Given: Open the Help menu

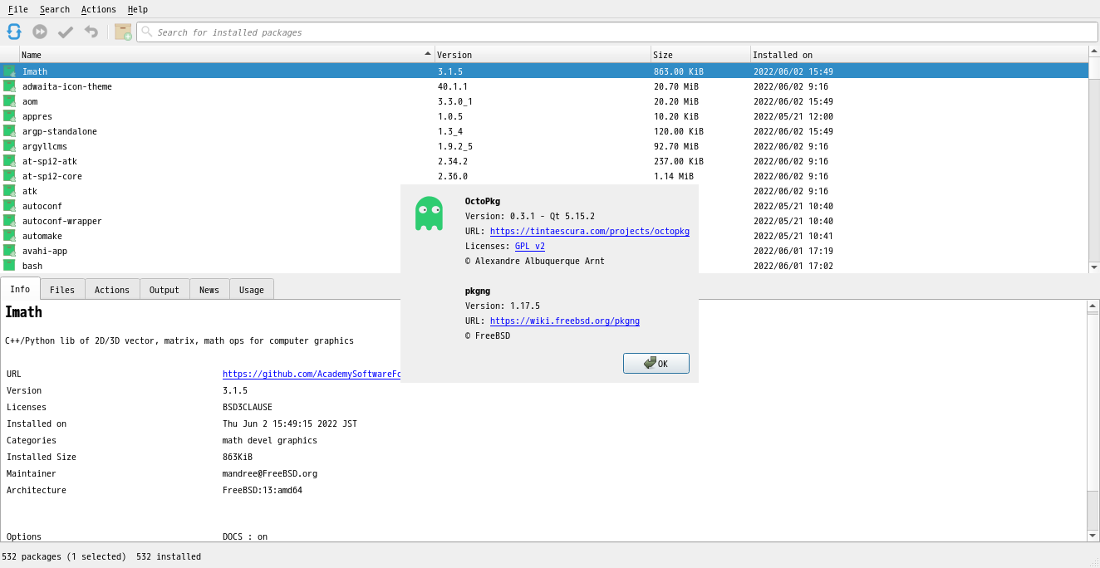Looking at the screenshot, I should point(138,9).
